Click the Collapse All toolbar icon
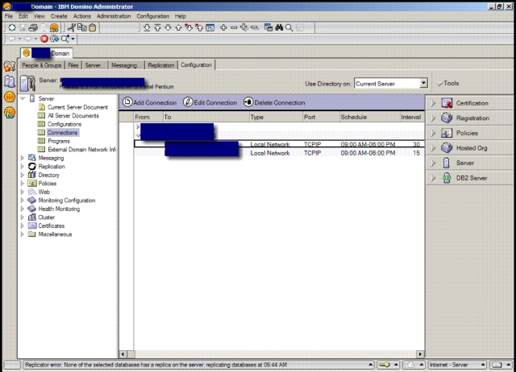Viewport: 516px width, 372px height. pyautogui.click(x=255, y=27)
